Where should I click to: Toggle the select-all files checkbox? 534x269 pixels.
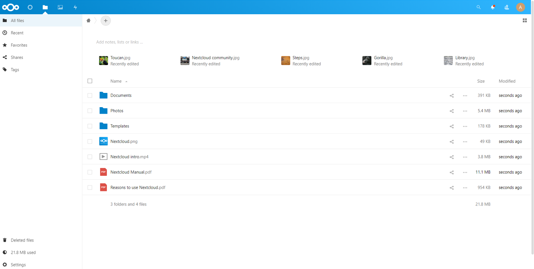click(x=90, y=81)
